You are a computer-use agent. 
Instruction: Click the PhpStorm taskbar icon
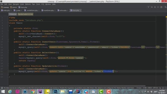40,92
